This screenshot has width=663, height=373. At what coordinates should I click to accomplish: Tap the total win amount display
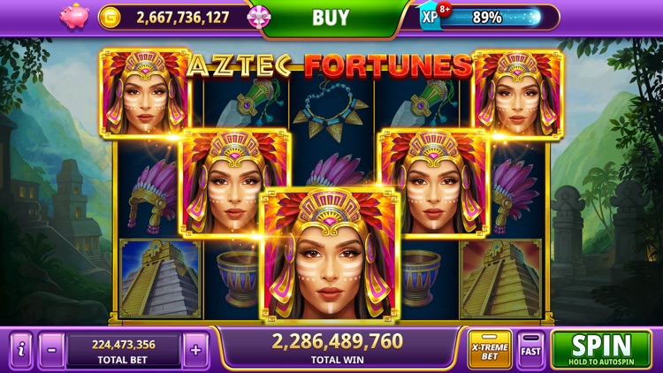[x=337, y=348]
